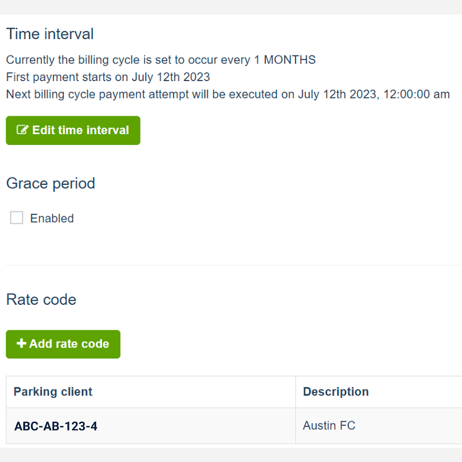Click the Enabled label next to the checkbox
Image resolution: width=462 pixels, height=462 pixels.
tap(52, 218)
